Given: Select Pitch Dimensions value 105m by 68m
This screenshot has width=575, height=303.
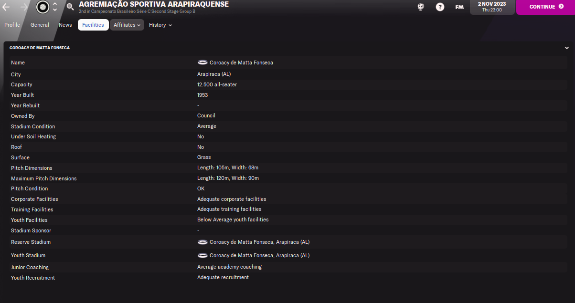Looking at the screenshot, I should pyautogui.click(x=228, y=167).
